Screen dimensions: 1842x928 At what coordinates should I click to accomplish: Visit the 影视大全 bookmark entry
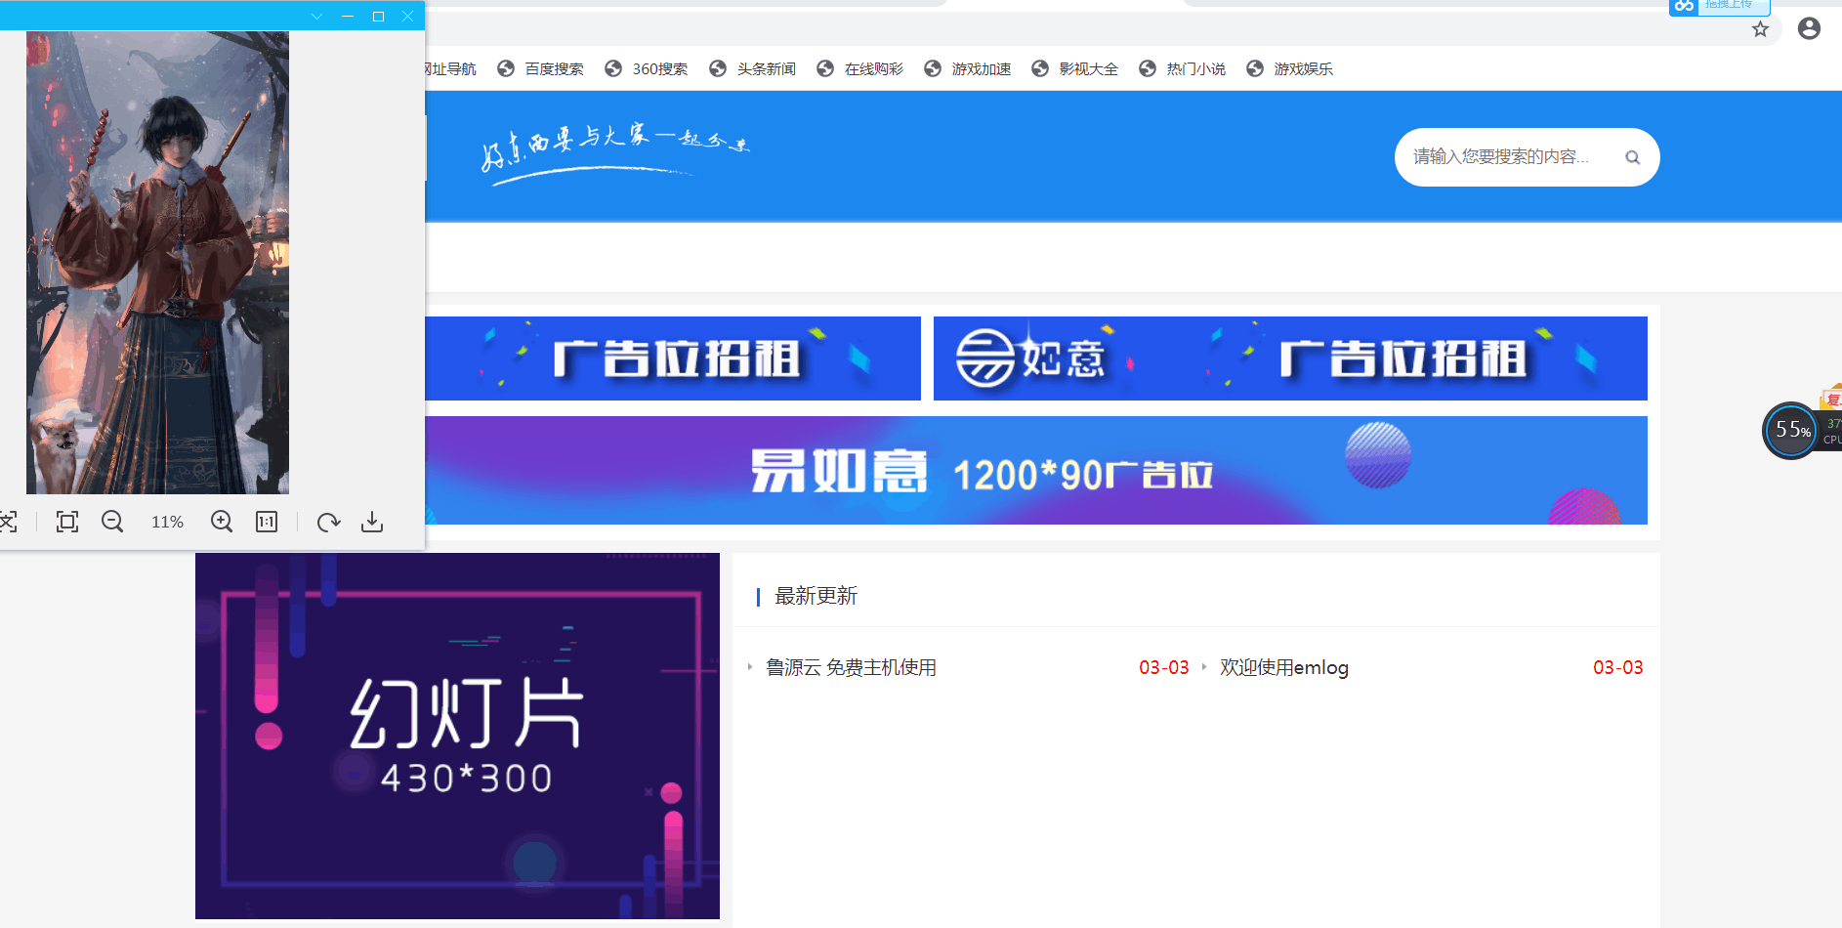(x=1087, y=68)
